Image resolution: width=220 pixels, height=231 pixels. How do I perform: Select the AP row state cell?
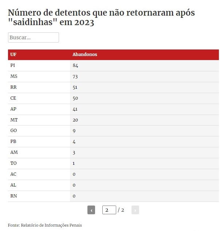click(13, 109)
